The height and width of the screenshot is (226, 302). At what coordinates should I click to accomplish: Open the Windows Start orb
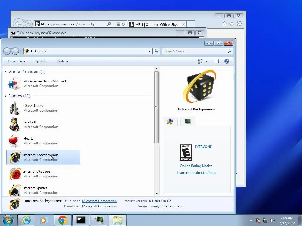pos(8,220)
